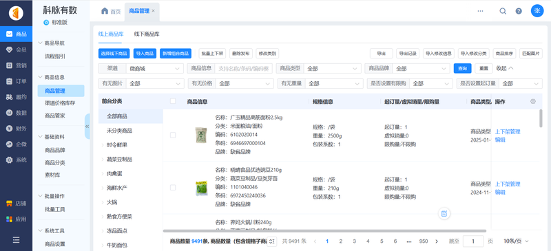
Task: Click the horizontal scrollbar under the table
Action: click(x=324, y=231)
